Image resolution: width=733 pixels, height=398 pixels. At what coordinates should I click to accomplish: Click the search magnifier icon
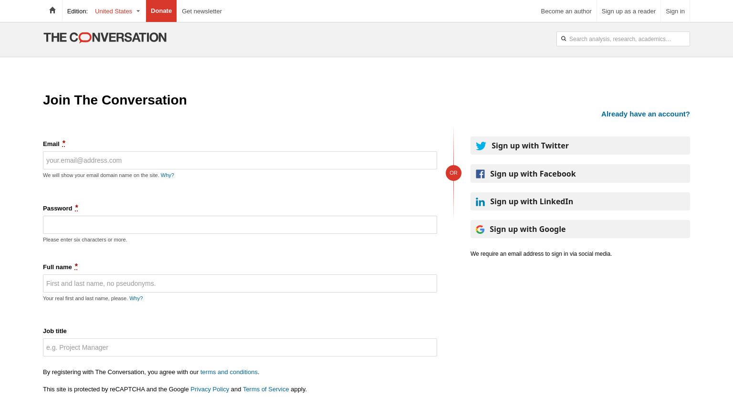click(x=564, y=39)
